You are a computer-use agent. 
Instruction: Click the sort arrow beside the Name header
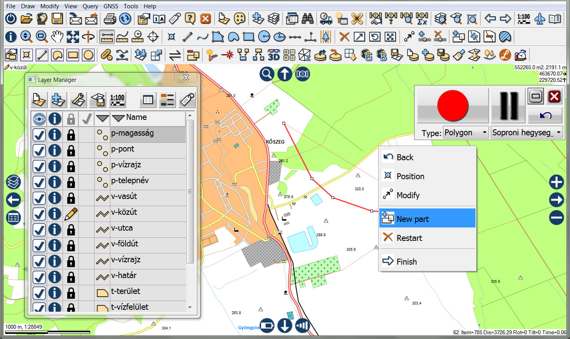pyautogui.click(x=118, y=118)
